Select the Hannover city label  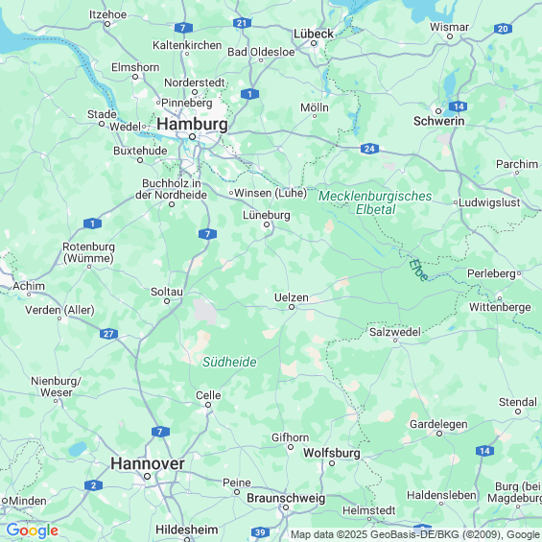[x=148, y=463]
